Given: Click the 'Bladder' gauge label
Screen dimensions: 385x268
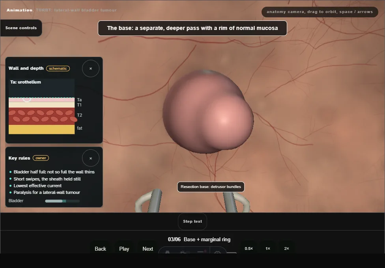Looking at the screenshot, I should [16, 201].
